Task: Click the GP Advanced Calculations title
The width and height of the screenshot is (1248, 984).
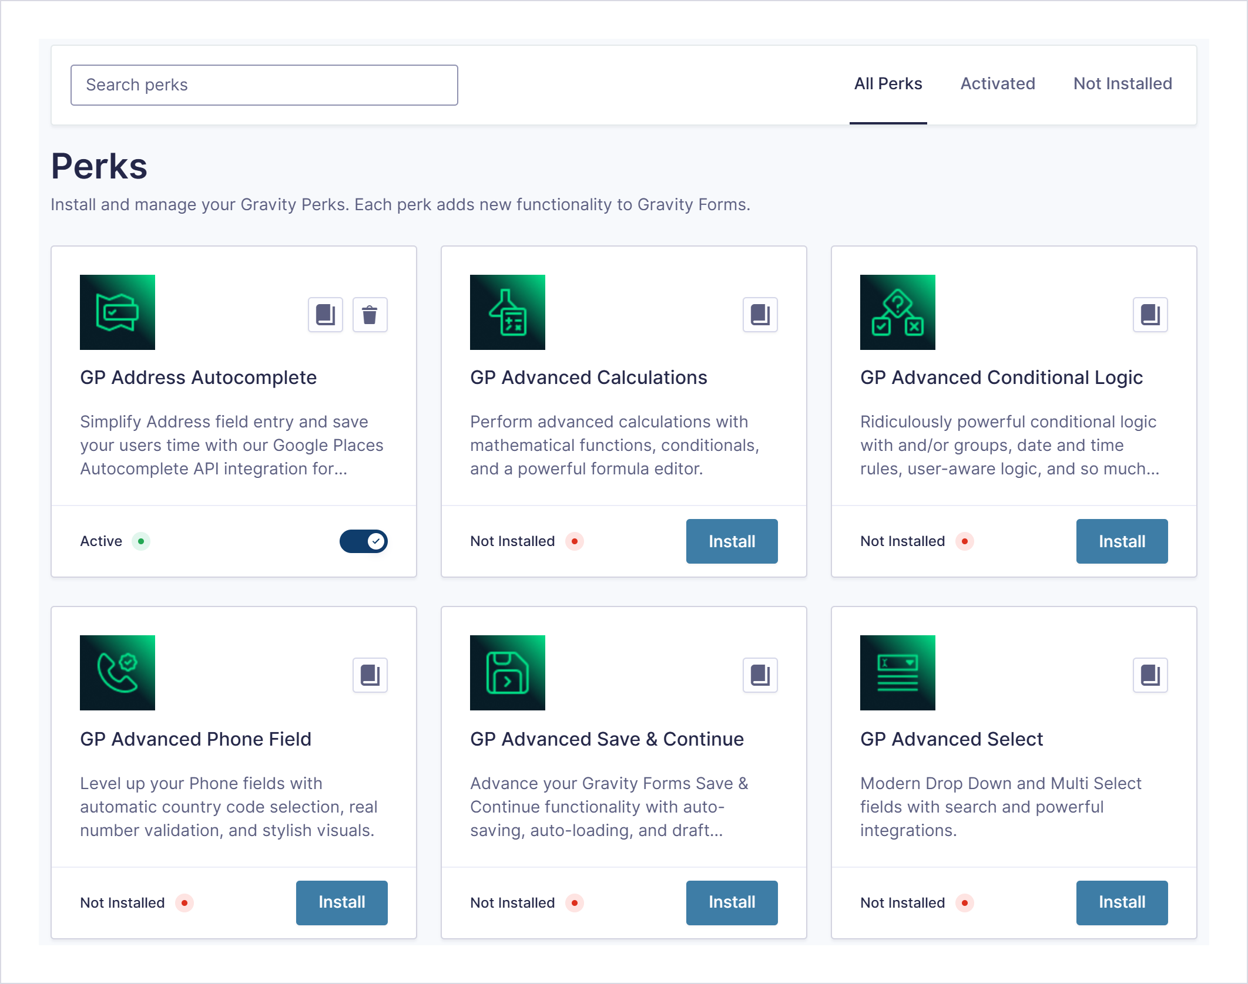Action: [589, 378]
